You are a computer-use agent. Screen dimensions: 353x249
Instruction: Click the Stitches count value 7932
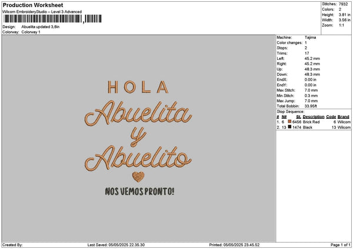[344, 4]
